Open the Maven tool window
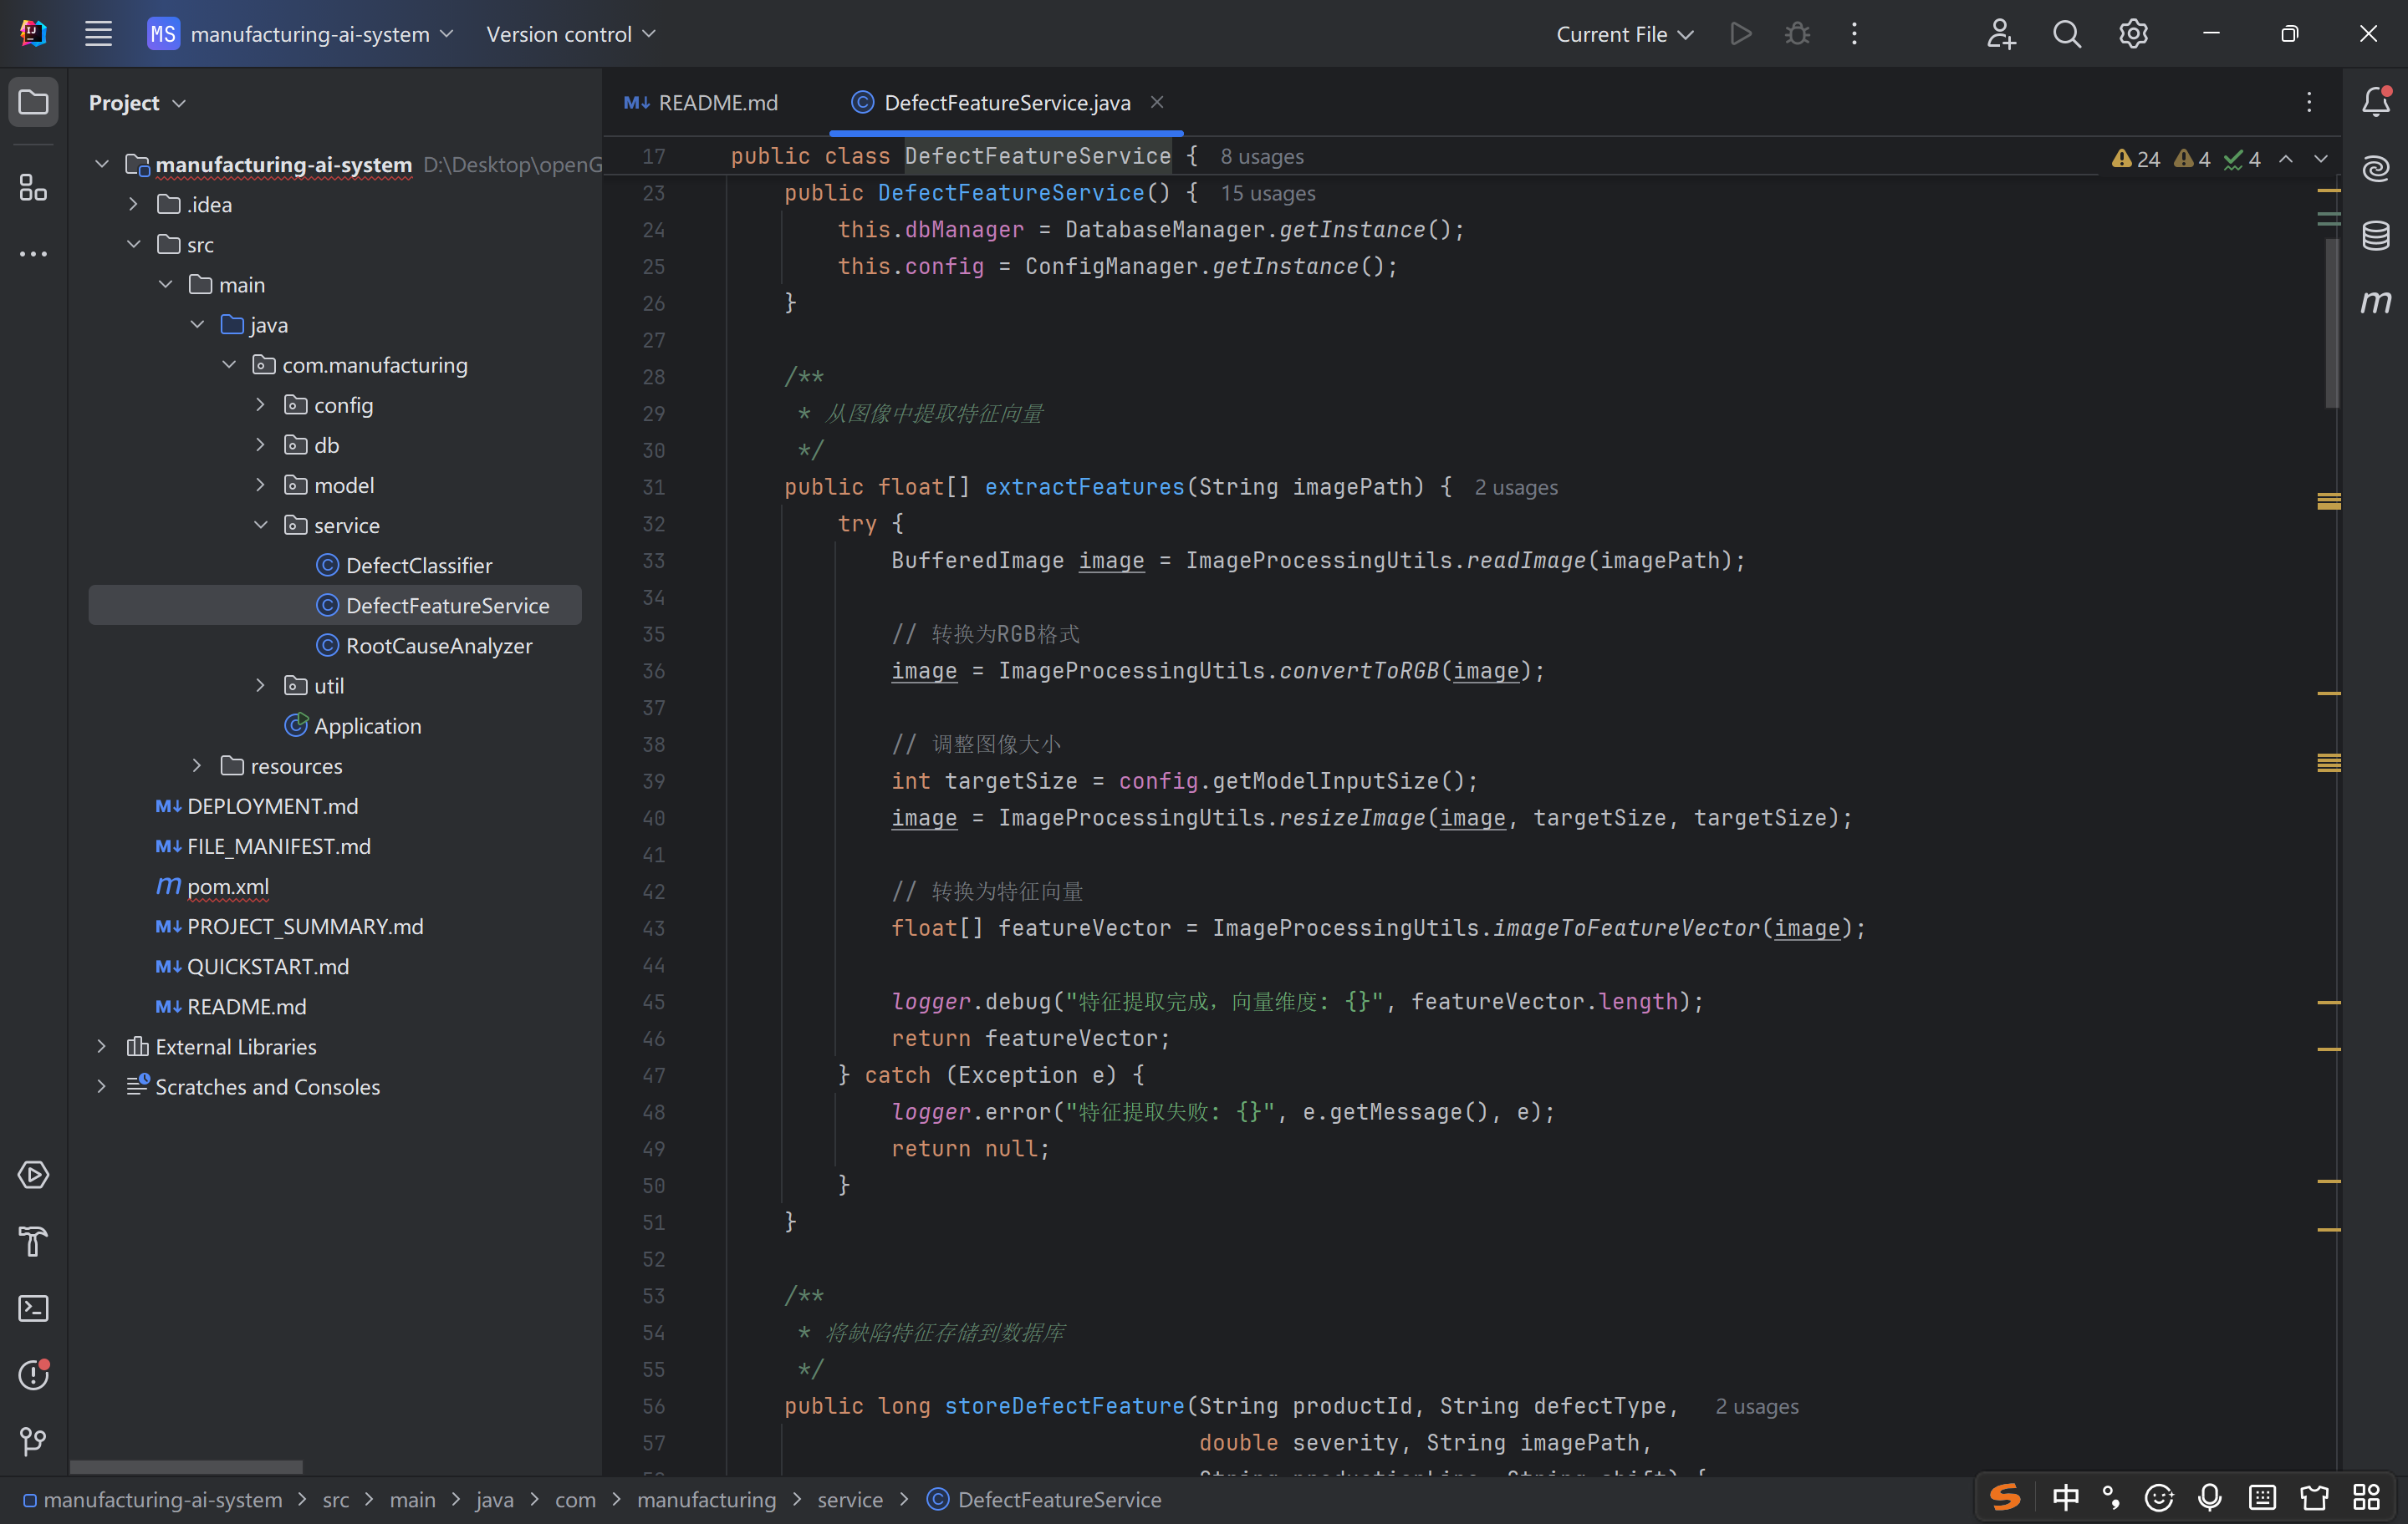 click(2376, 301)
